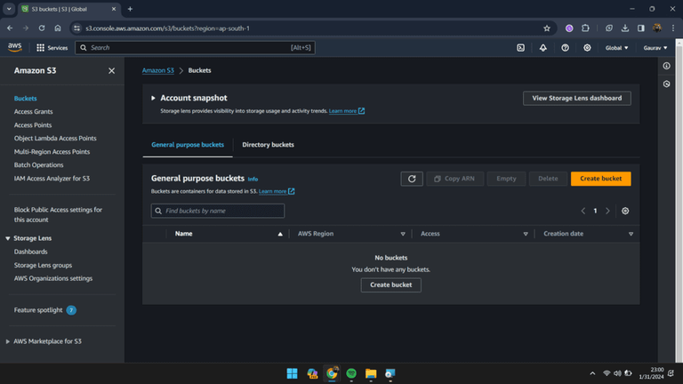The height and width of the screenshot is (384, 683).
Task: Expand AWS Marketplace for S3 section
Action: point(8,341)
